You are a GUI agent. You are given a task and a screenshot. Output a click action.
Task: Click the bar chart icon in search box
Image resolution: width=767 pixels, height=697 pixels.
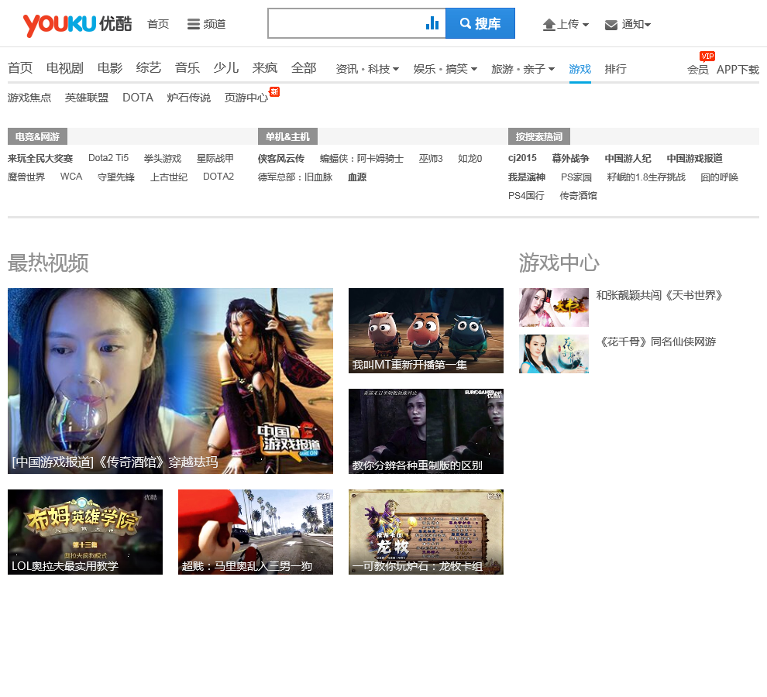[432, 23]
